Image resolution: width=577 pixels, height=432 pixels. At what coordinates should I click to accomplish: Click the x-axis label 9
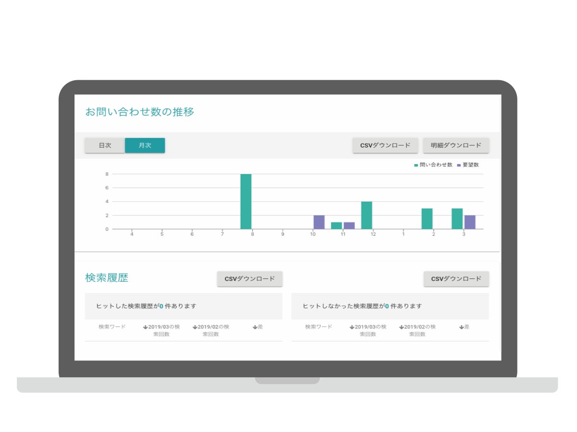(x=283, y=234)
